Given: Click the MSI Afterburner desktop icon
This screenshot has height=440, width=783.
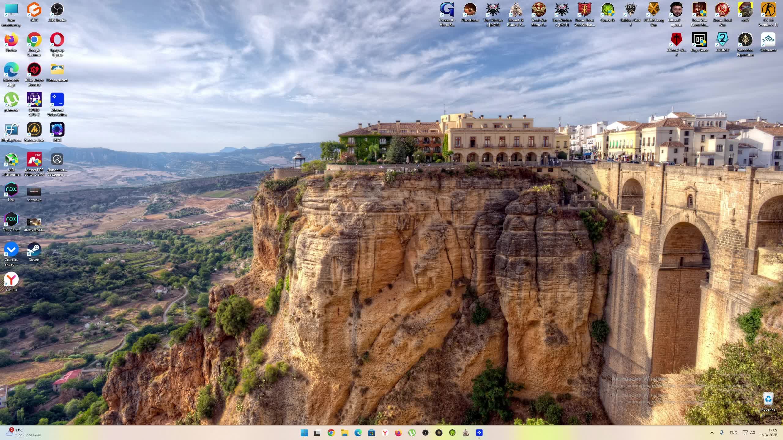Looking at the screenshot, I should pos(11,160).
